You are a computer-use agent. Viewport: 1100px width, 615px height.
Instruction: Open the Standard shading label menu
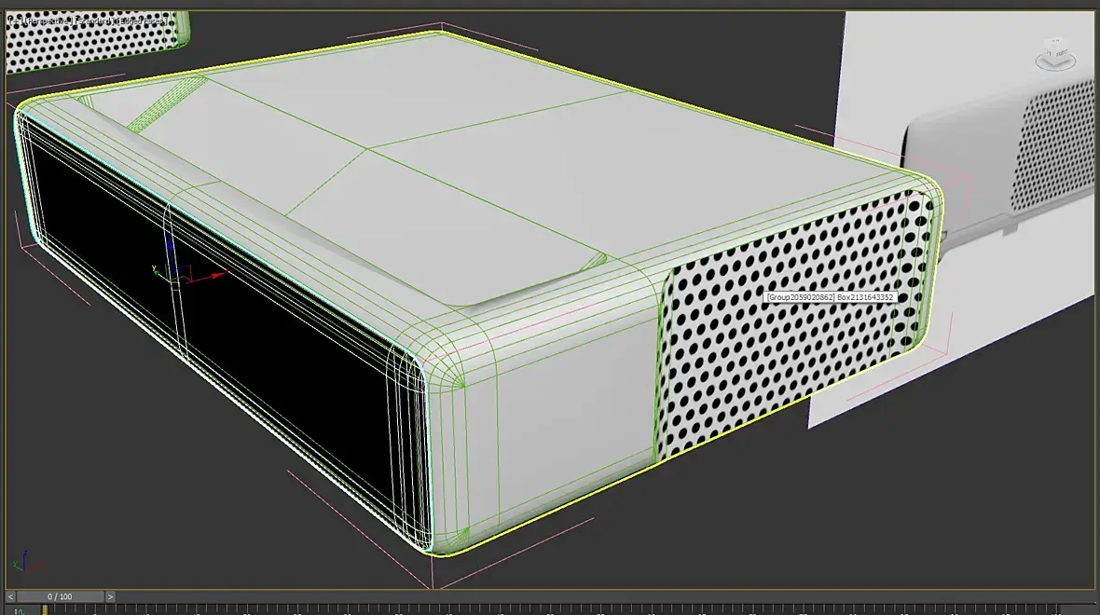(96, 21)
